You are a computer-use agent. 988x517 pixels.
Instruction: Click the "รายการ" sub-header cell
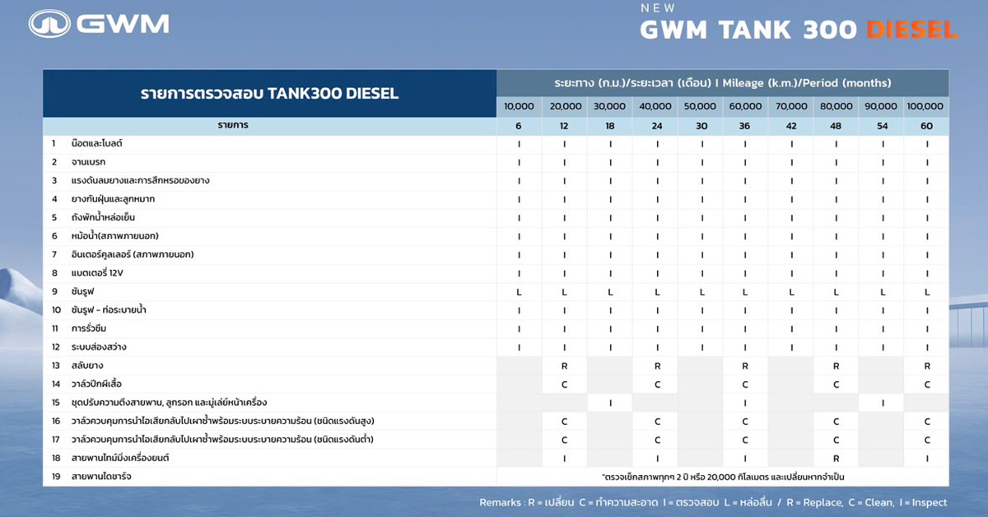(x=269, y=126)
